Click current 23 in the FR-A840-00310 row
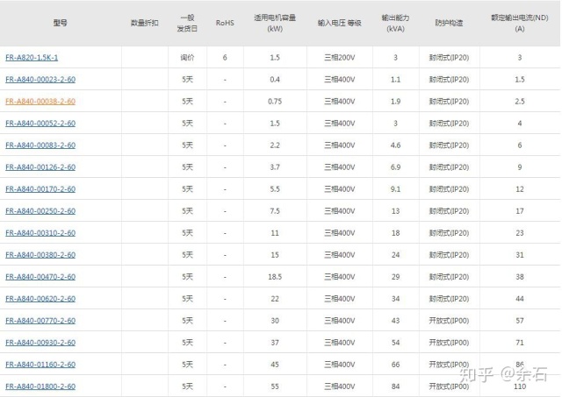Image resolution: width=562 pixels, height=397 pixels. [x=520, y=233]
